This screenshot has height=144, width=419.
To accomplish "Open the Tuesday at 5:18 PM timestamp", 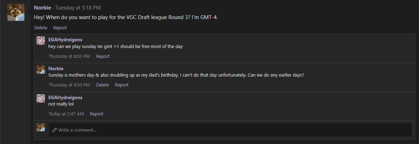I will coord(74,7).
